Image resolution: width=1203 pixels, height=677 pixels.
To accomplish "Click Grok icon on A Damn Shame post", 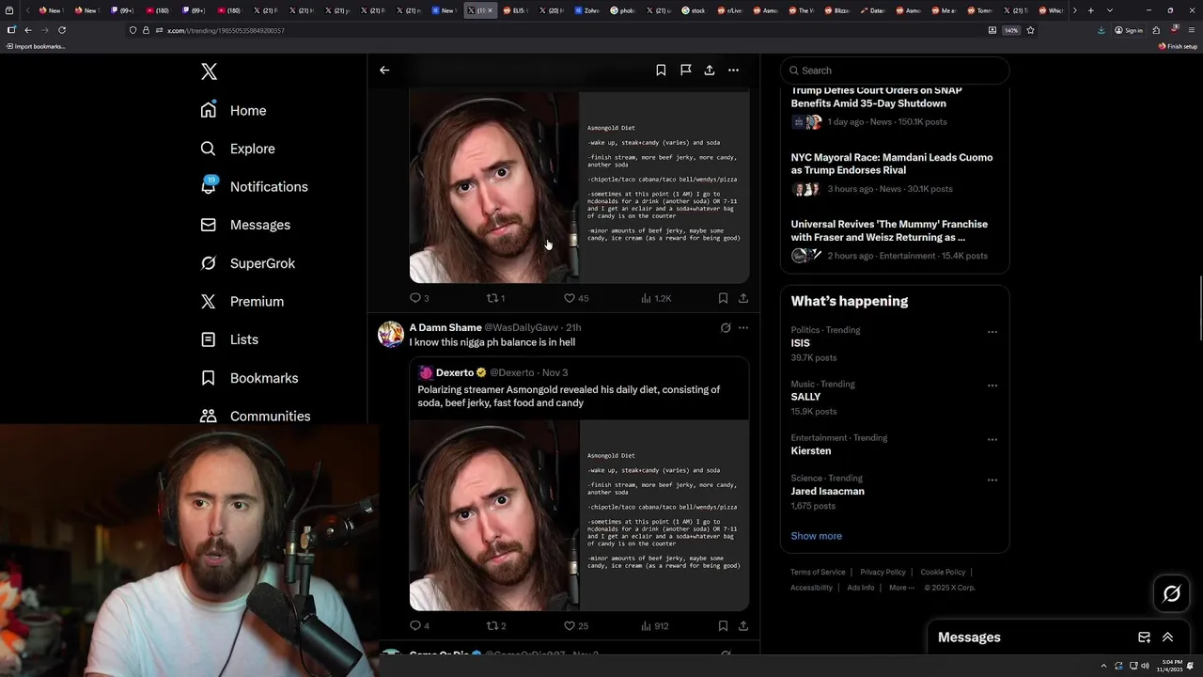I will click(726, 328).
